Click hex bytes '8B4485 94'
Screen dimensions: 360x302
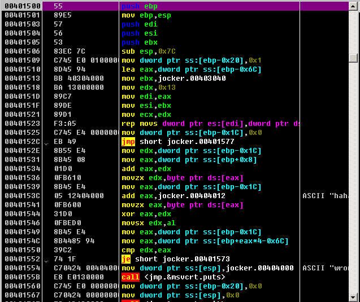tap(74, 241)
